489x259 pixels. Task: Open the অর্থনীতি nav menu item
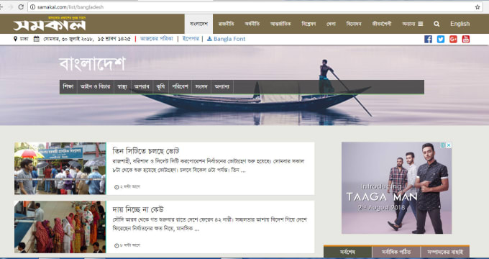click(x=252, y=24)
